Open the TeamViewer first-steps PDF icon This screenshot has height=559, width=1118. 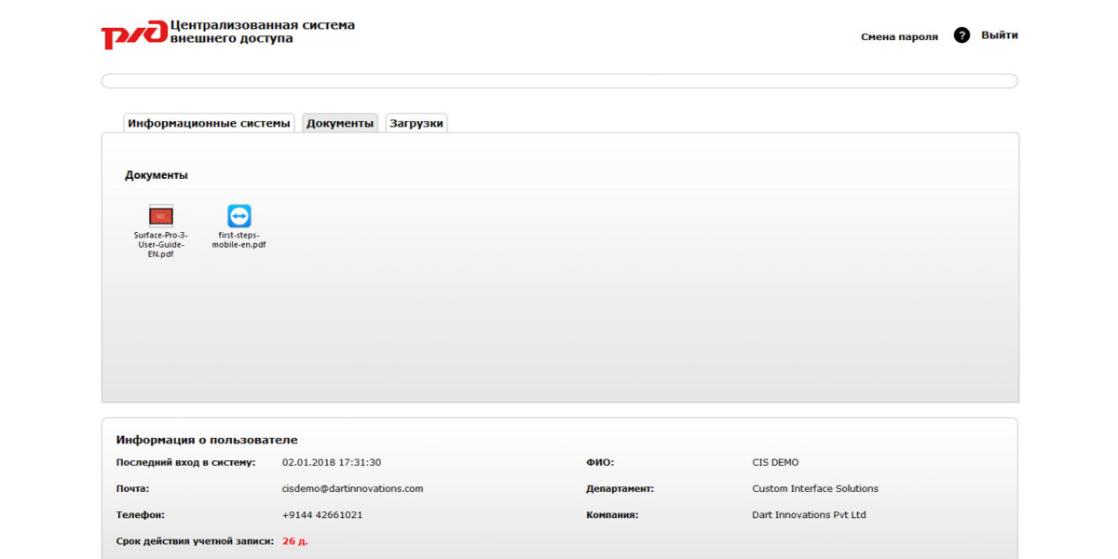(x=239, y=215)
